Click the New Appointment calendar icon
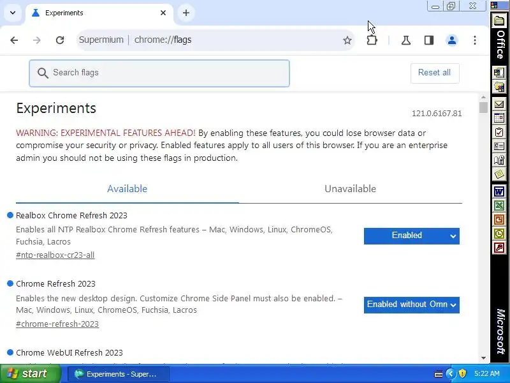The height and width of the screenshot is (383, 510). 499,118
